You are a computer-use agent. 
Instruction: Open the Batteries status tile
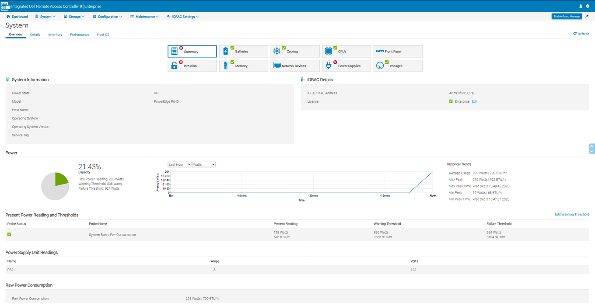(x=243, y=52)
